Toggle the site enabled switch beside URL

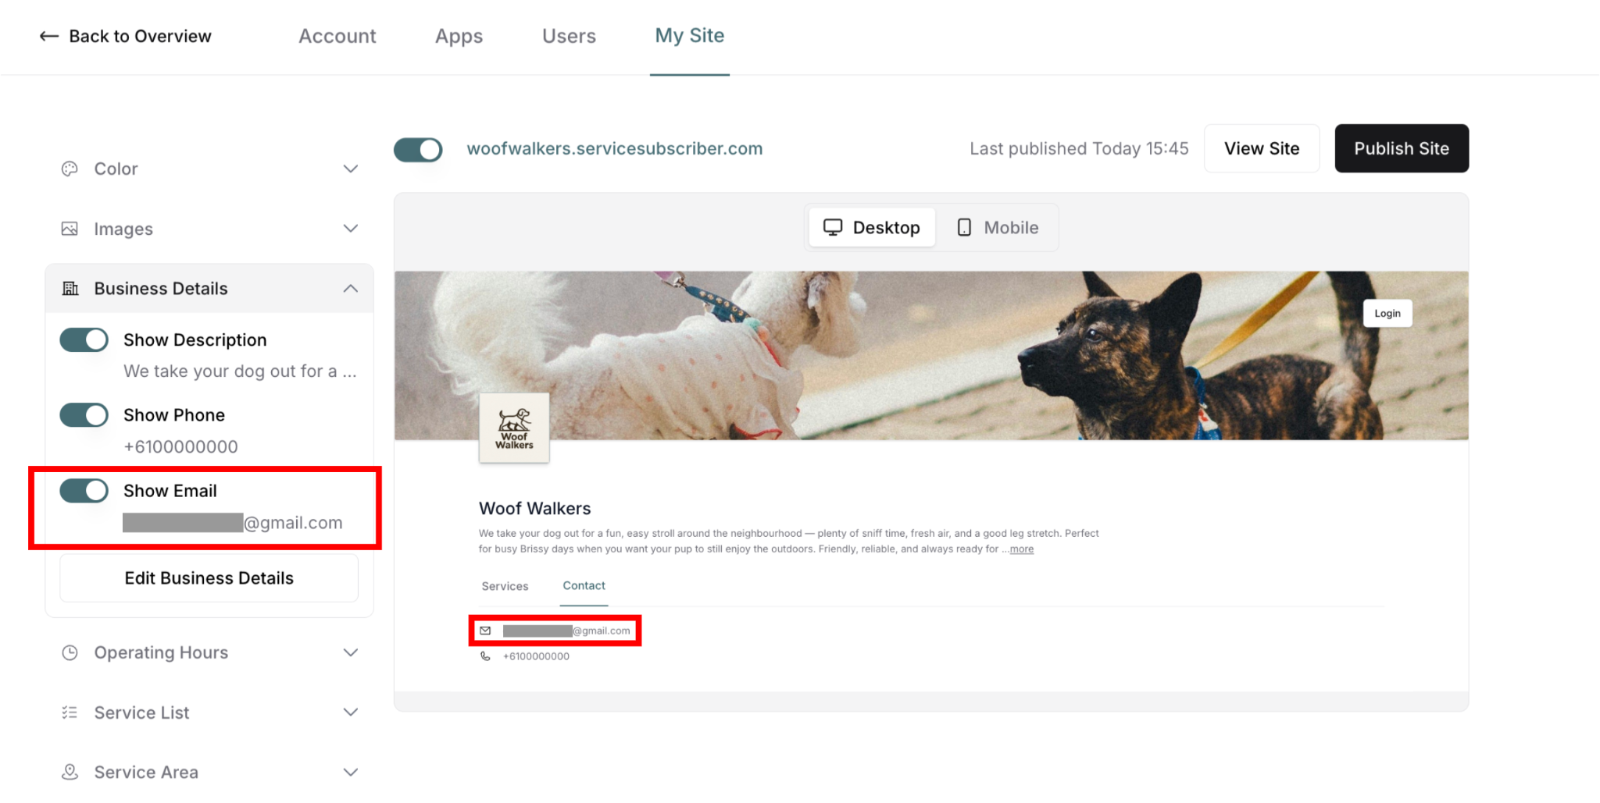point(418,149)
